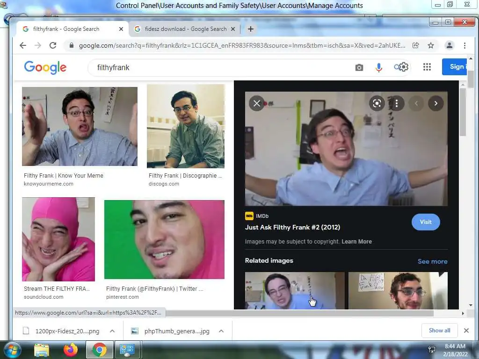Click the Filthy Frank Know Your Meme title
The width and height of the screenshot is (479, 359).
(64, 176)
